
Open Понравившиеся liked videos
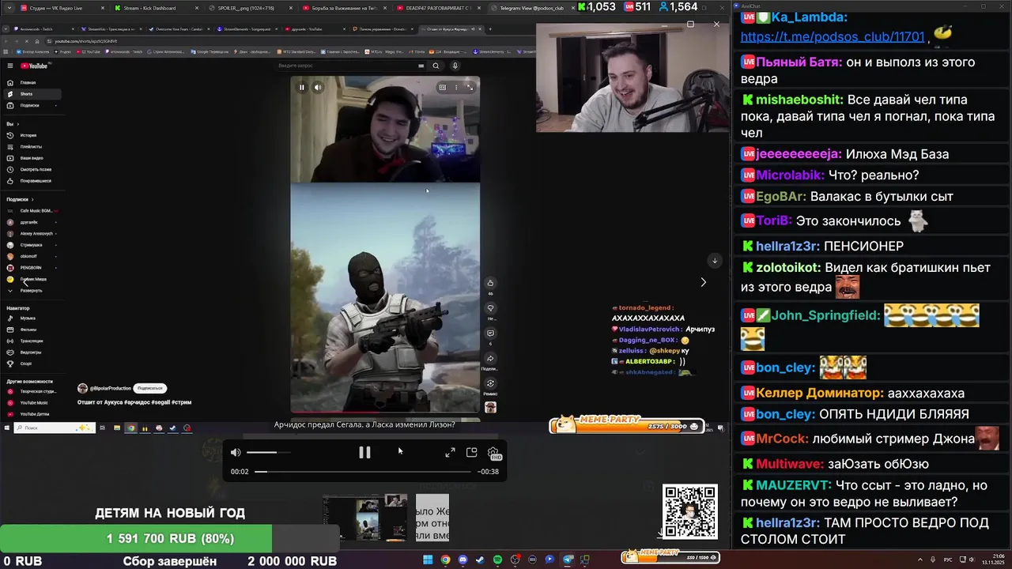click(32, 181)
